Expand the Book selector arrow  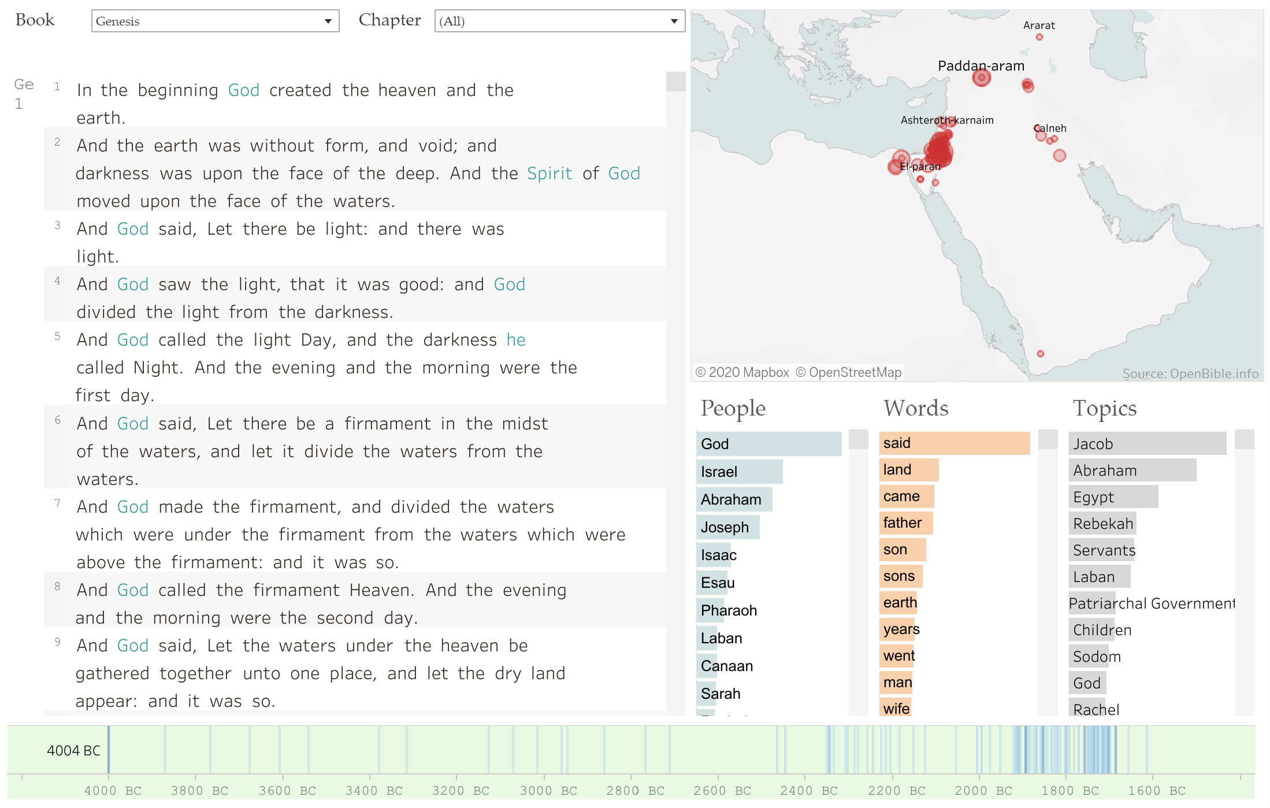pyautogui.click(x=329, y=21)
